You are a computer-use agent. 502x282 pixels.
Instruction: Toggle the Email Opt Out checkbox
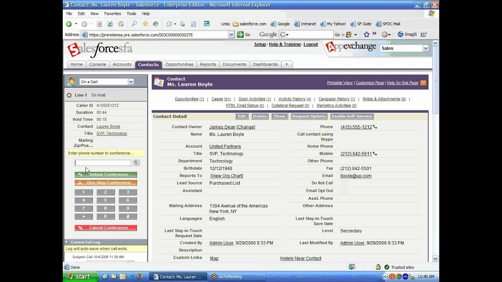pos(344,191)
